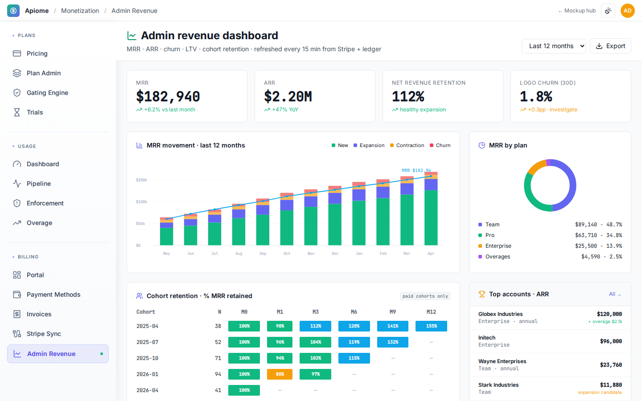Click the MRR by plan donut chart
The width and height of the screenshot is (642, 401).
550,185
